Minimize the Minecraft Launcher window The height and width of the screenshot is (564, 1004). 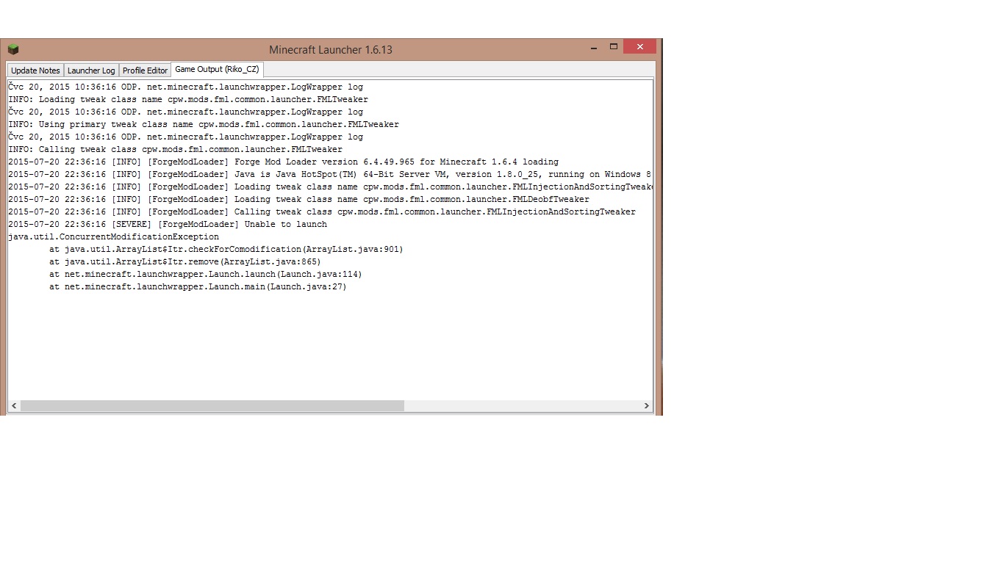coord(594,48)
